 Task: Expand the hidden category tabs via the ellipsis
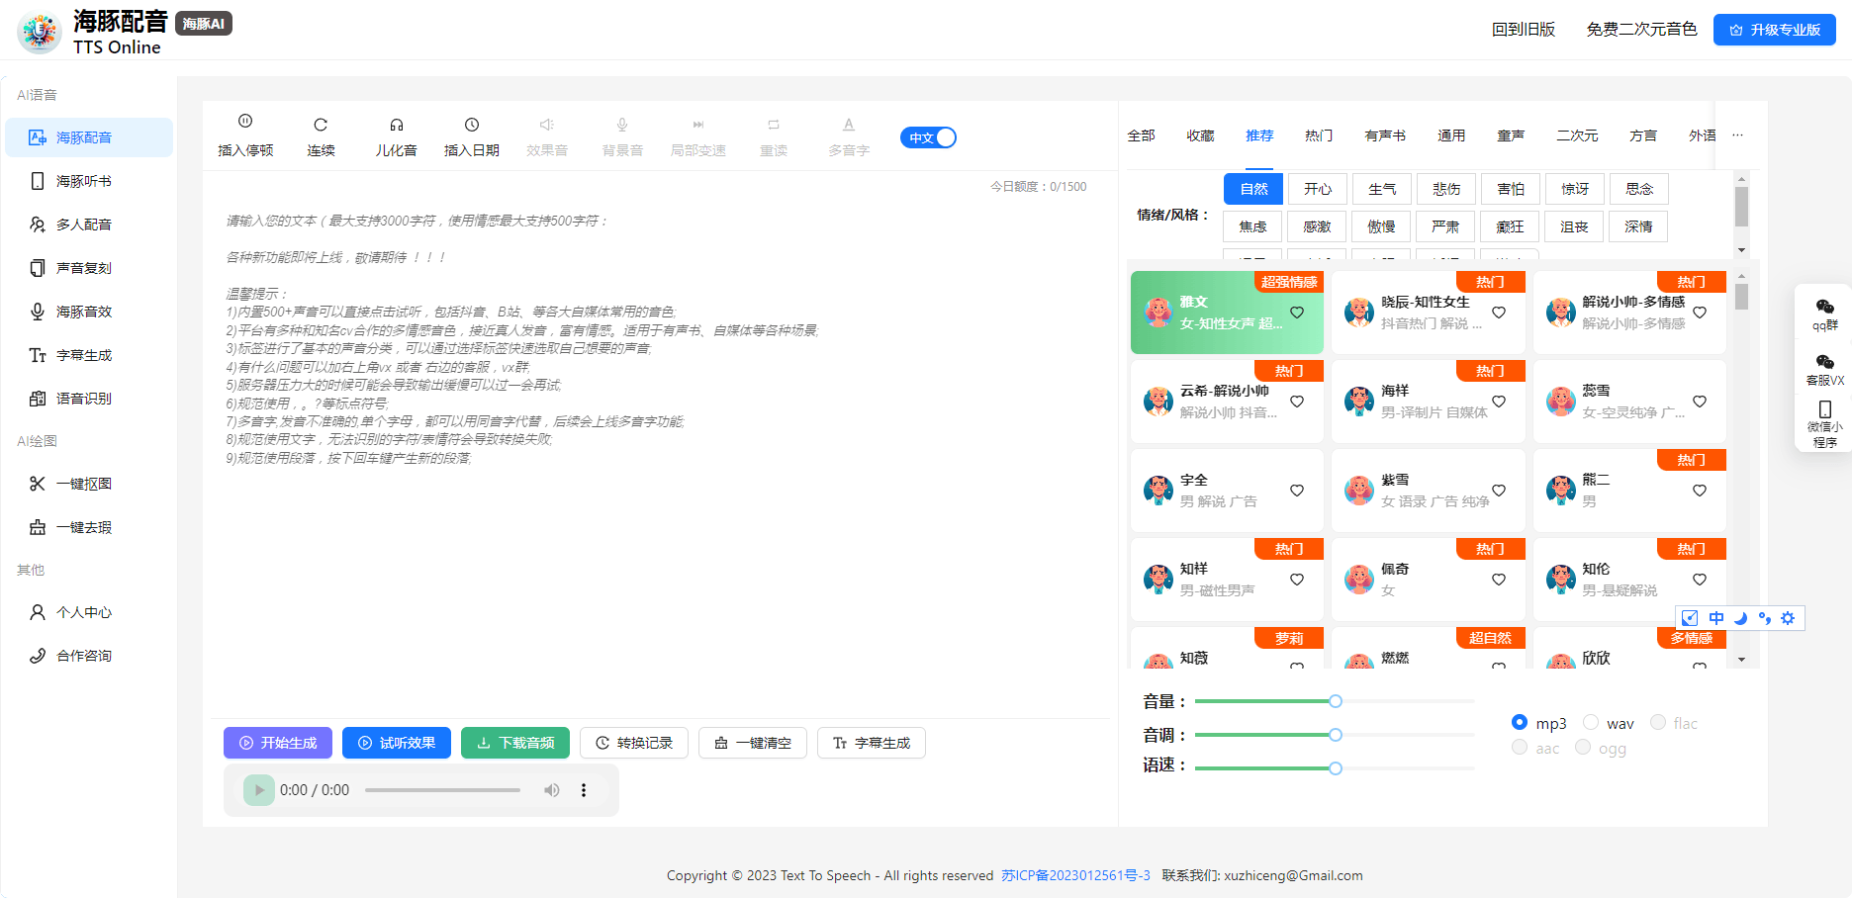coord(1737,135)
